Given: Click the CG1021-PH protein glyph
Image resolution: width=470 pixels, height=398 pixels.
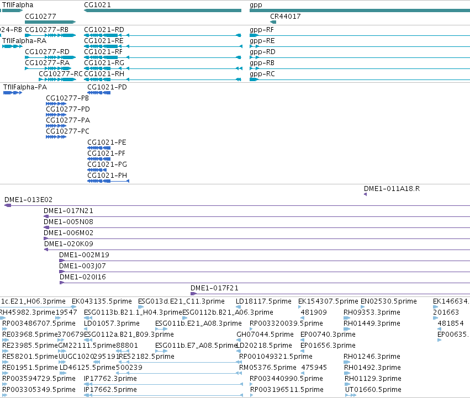Looking at the screenshot, I should 108,181.
